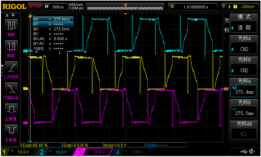Screen dimensions: 261x157
Task: Click the 500kSa/s sample rate text
Action: [76, 5]
